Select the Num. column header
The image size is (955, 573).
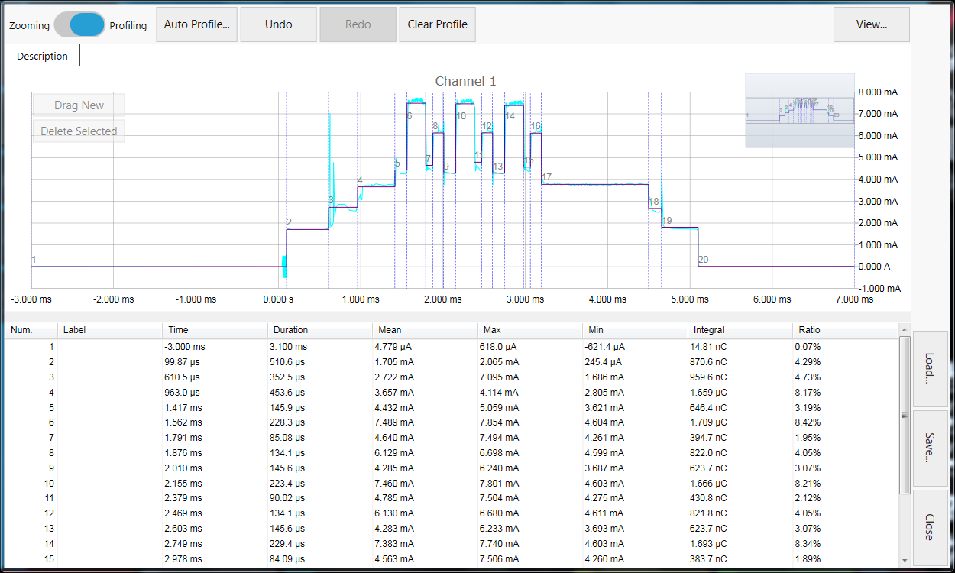pyautogui.click(x=32, y=330)
